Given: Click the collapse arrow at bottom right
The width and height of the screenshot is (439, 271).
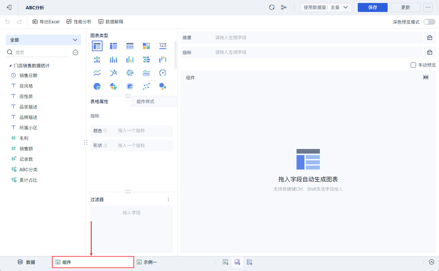Looking at the screenshot, I should [432, 262].
